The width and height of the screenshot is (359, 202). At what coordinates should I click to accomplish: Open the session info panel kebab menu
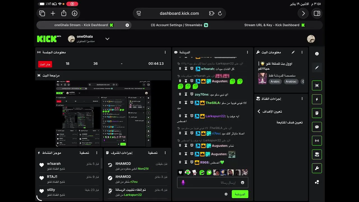[165, 52]
